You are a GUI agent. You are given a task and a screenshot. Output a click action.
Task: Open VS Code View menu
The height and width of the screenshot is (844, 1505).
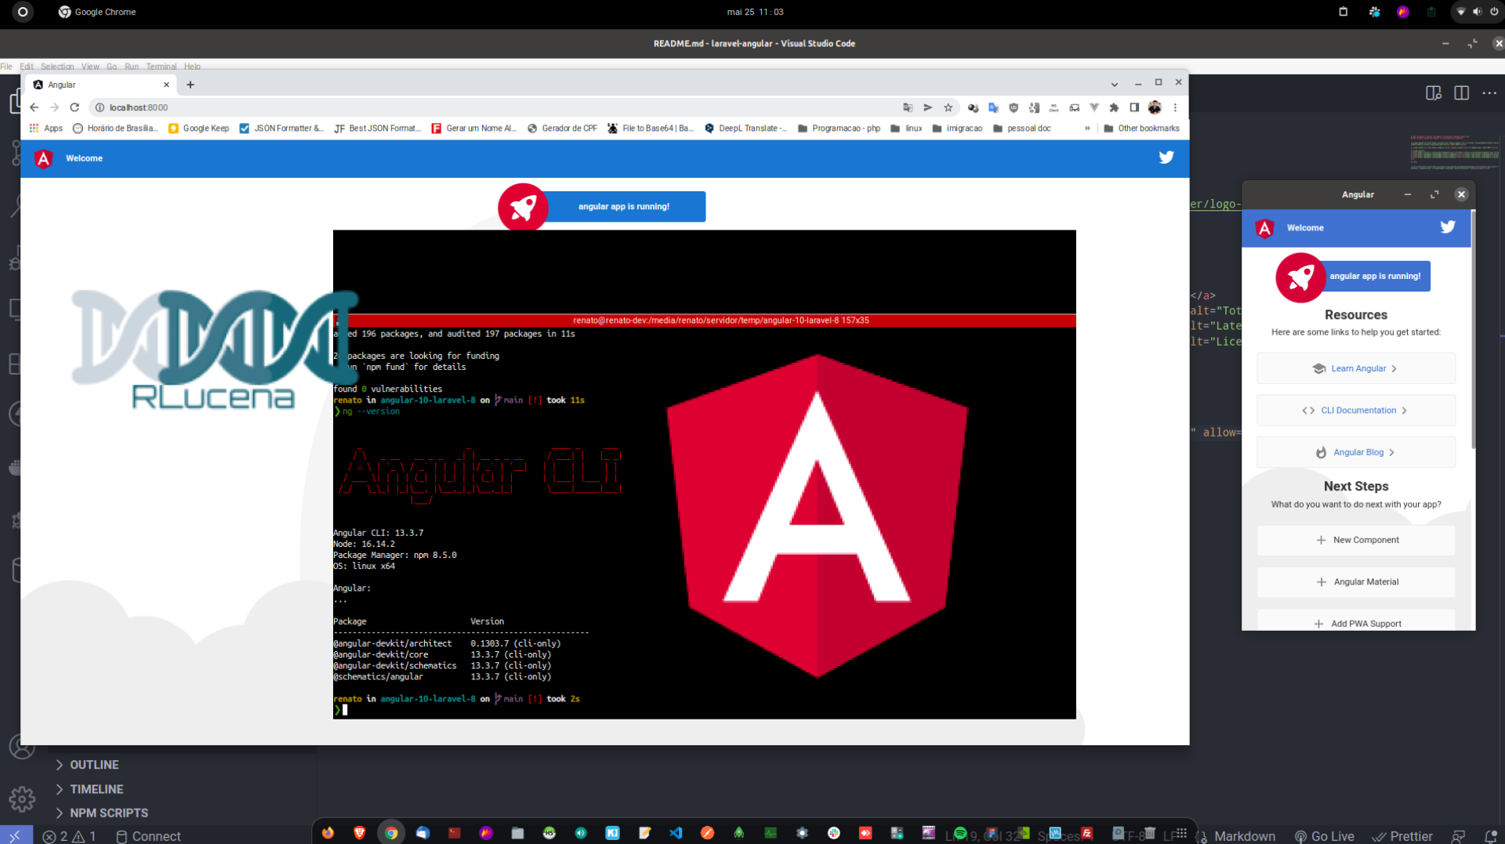(90, 67)
